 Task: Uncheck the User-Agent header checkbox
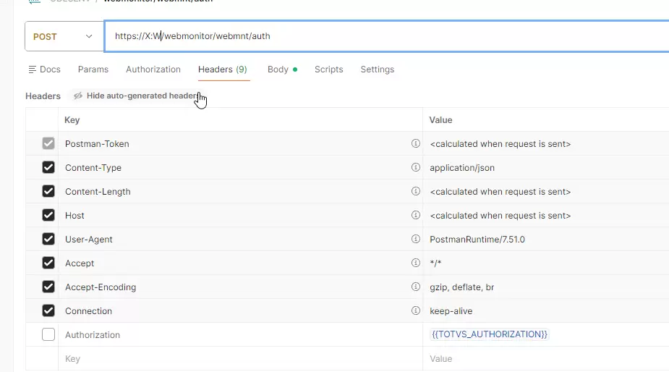[48, 239]
